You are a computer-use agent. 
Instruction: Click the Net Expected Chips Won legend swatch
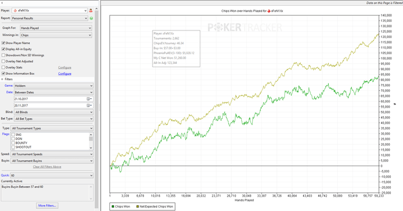138,206
